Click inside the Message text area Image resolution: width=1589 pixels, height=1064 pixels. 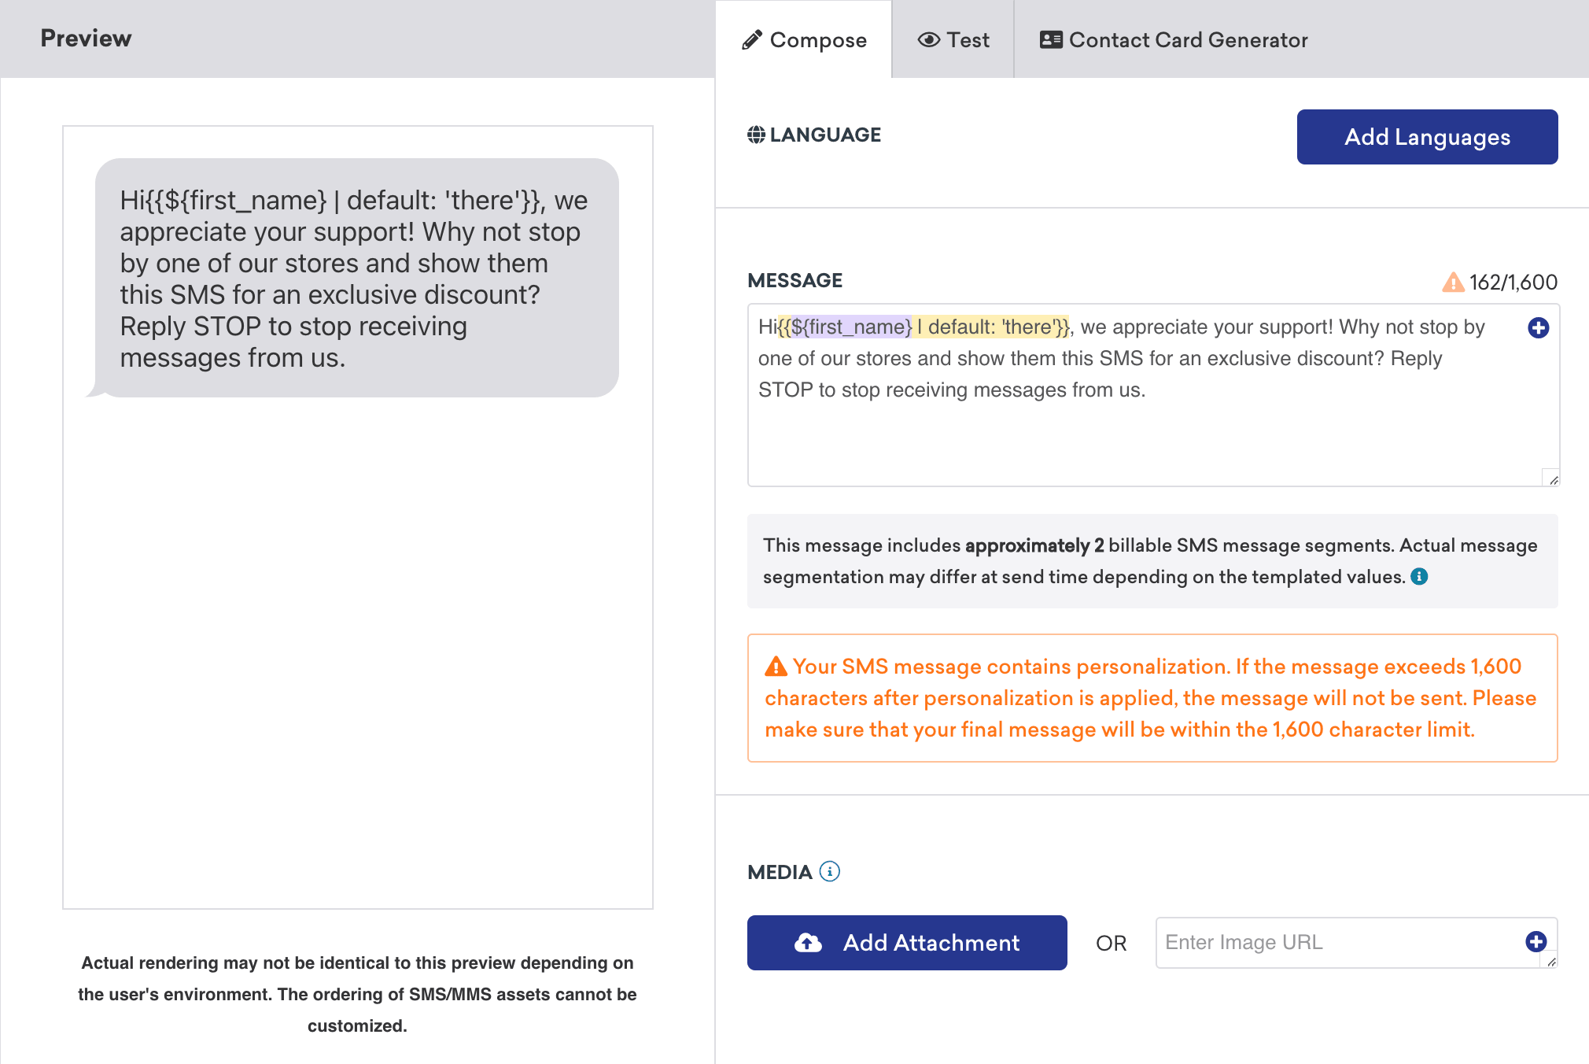[x=1153, y=395]
